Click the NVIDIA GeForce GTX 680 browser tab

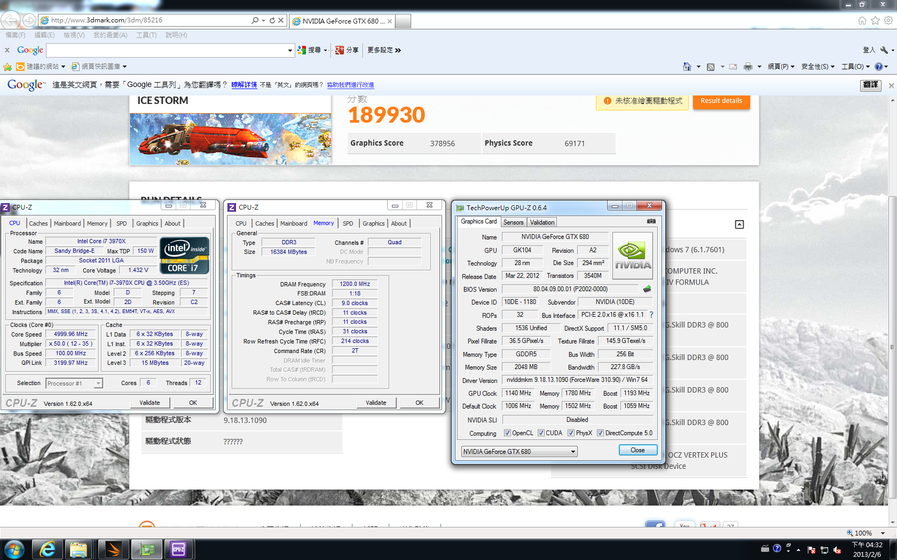(342, 21)
